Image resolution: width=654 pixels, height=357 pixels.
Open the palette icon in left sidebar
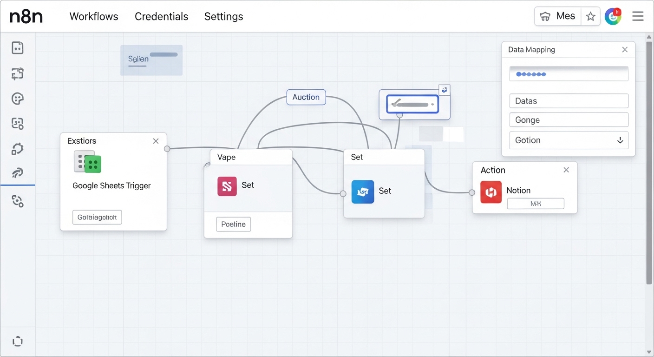(18, 99)
